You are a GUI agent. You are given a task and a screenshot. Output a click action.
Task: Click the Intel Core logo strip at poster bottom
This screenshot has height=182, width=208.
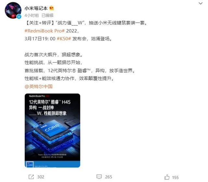coord(52,164)
